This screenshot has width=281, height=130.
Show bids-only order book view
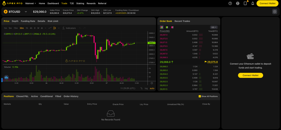tap(167, 27)
